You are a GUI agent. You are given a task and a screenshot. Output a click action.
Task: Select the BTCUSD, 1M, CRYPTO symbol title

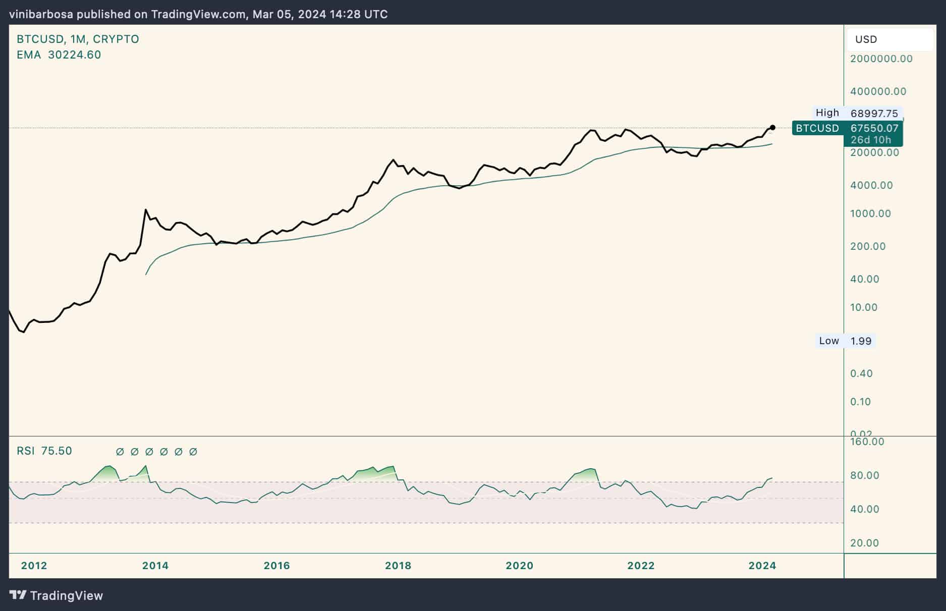tap(78, 39)
